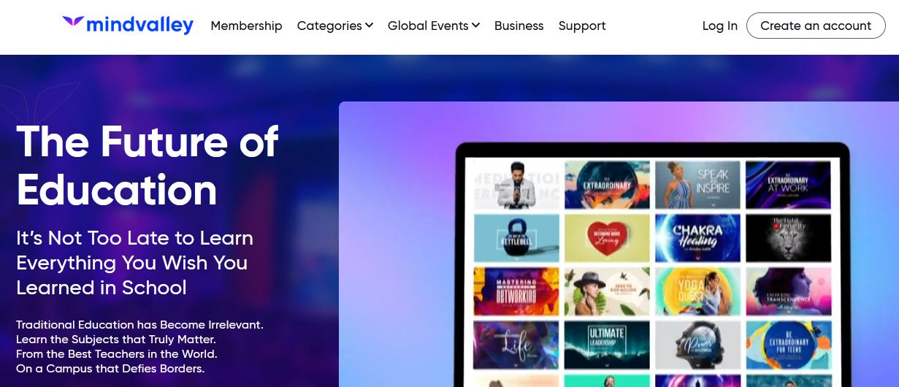
Task: Open the Ultimate Leadership thumbnail
Action: point(607,345)
